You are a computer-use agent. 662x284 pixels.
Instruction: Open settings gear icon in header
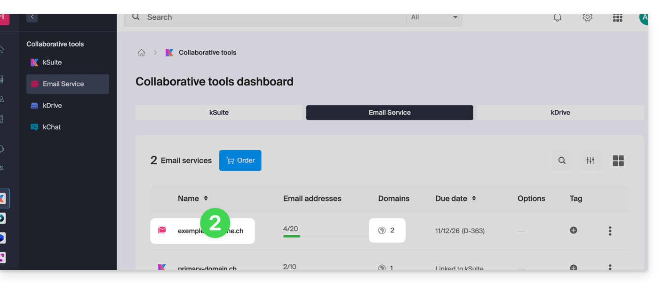pos(587,18)
